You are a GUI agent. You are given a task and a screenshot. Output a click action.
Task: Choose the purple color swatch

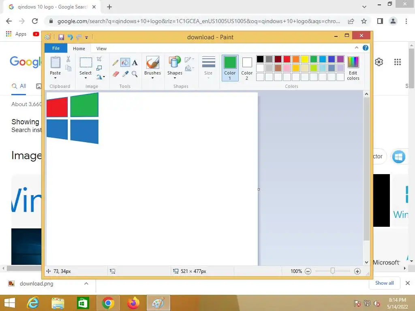point(340,59)
